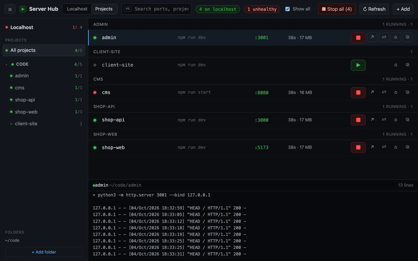Refresh the server list
Image resolution: width=418 pixels, height=261 pixels.
374,9
